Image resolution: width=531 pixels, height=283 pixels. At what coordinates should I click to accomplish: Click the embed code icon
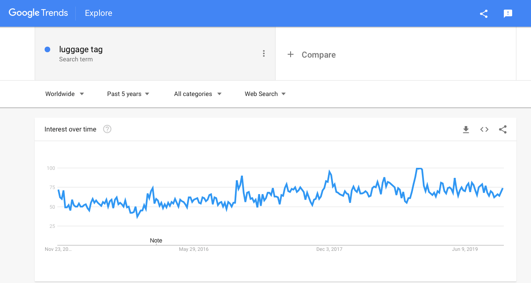pyautogui.click(x=484, y=129)
